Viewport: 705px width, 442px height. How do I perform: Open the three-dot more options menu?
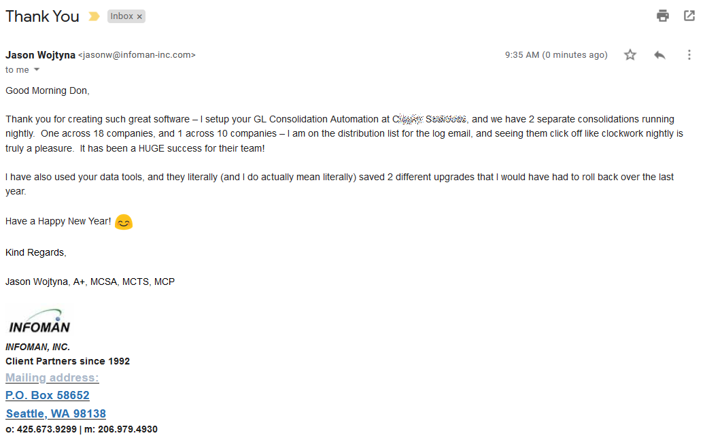click(689, 55)
